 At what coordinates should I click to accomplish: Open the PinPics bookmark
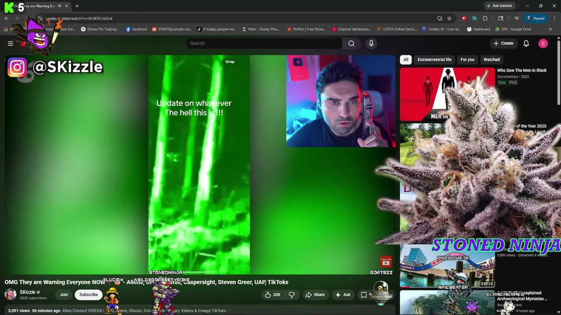[306, 29]
